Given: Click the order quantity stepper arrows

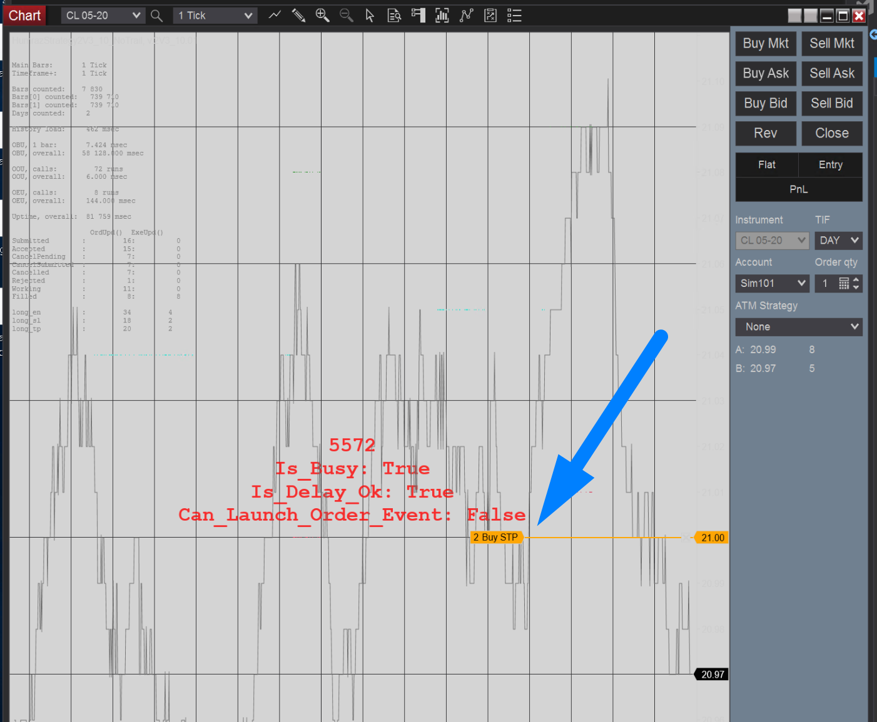Looking at the screenshot, I should (x=856, y=284).
